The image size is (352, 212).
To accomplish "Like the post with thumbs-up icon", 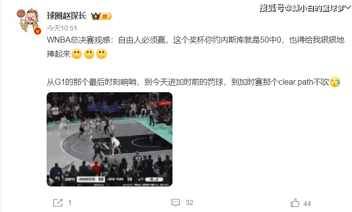I will (295, 203).
